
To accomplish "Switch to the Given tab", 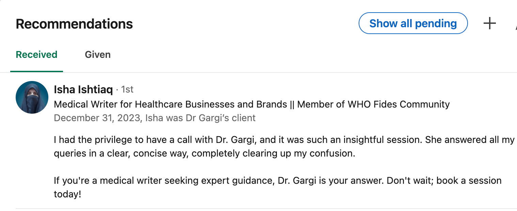I will [98, 55].
